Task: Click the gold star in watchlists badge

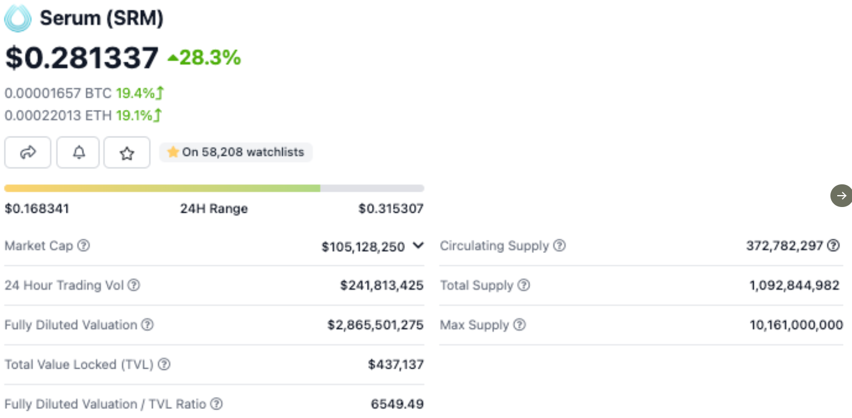Action: click(x=173, y=152)
